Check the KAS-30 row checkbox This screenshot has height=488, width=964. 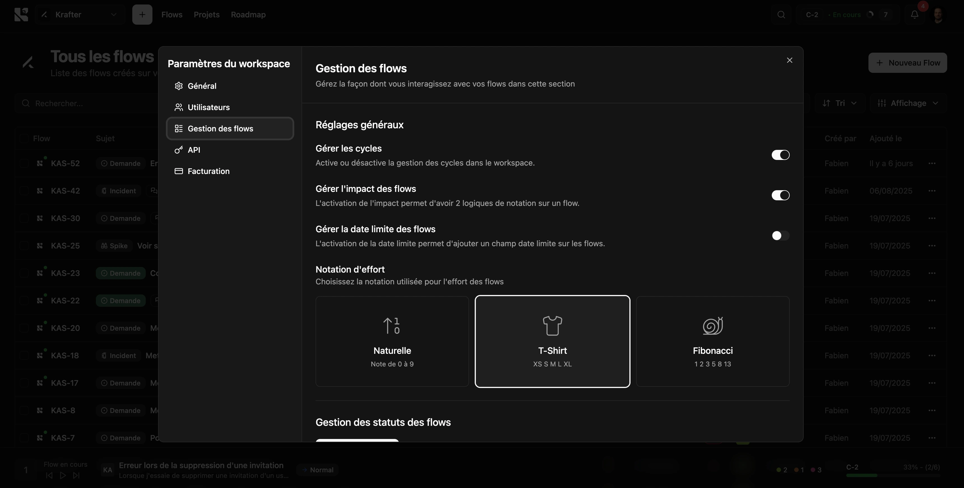pos(24,218)
